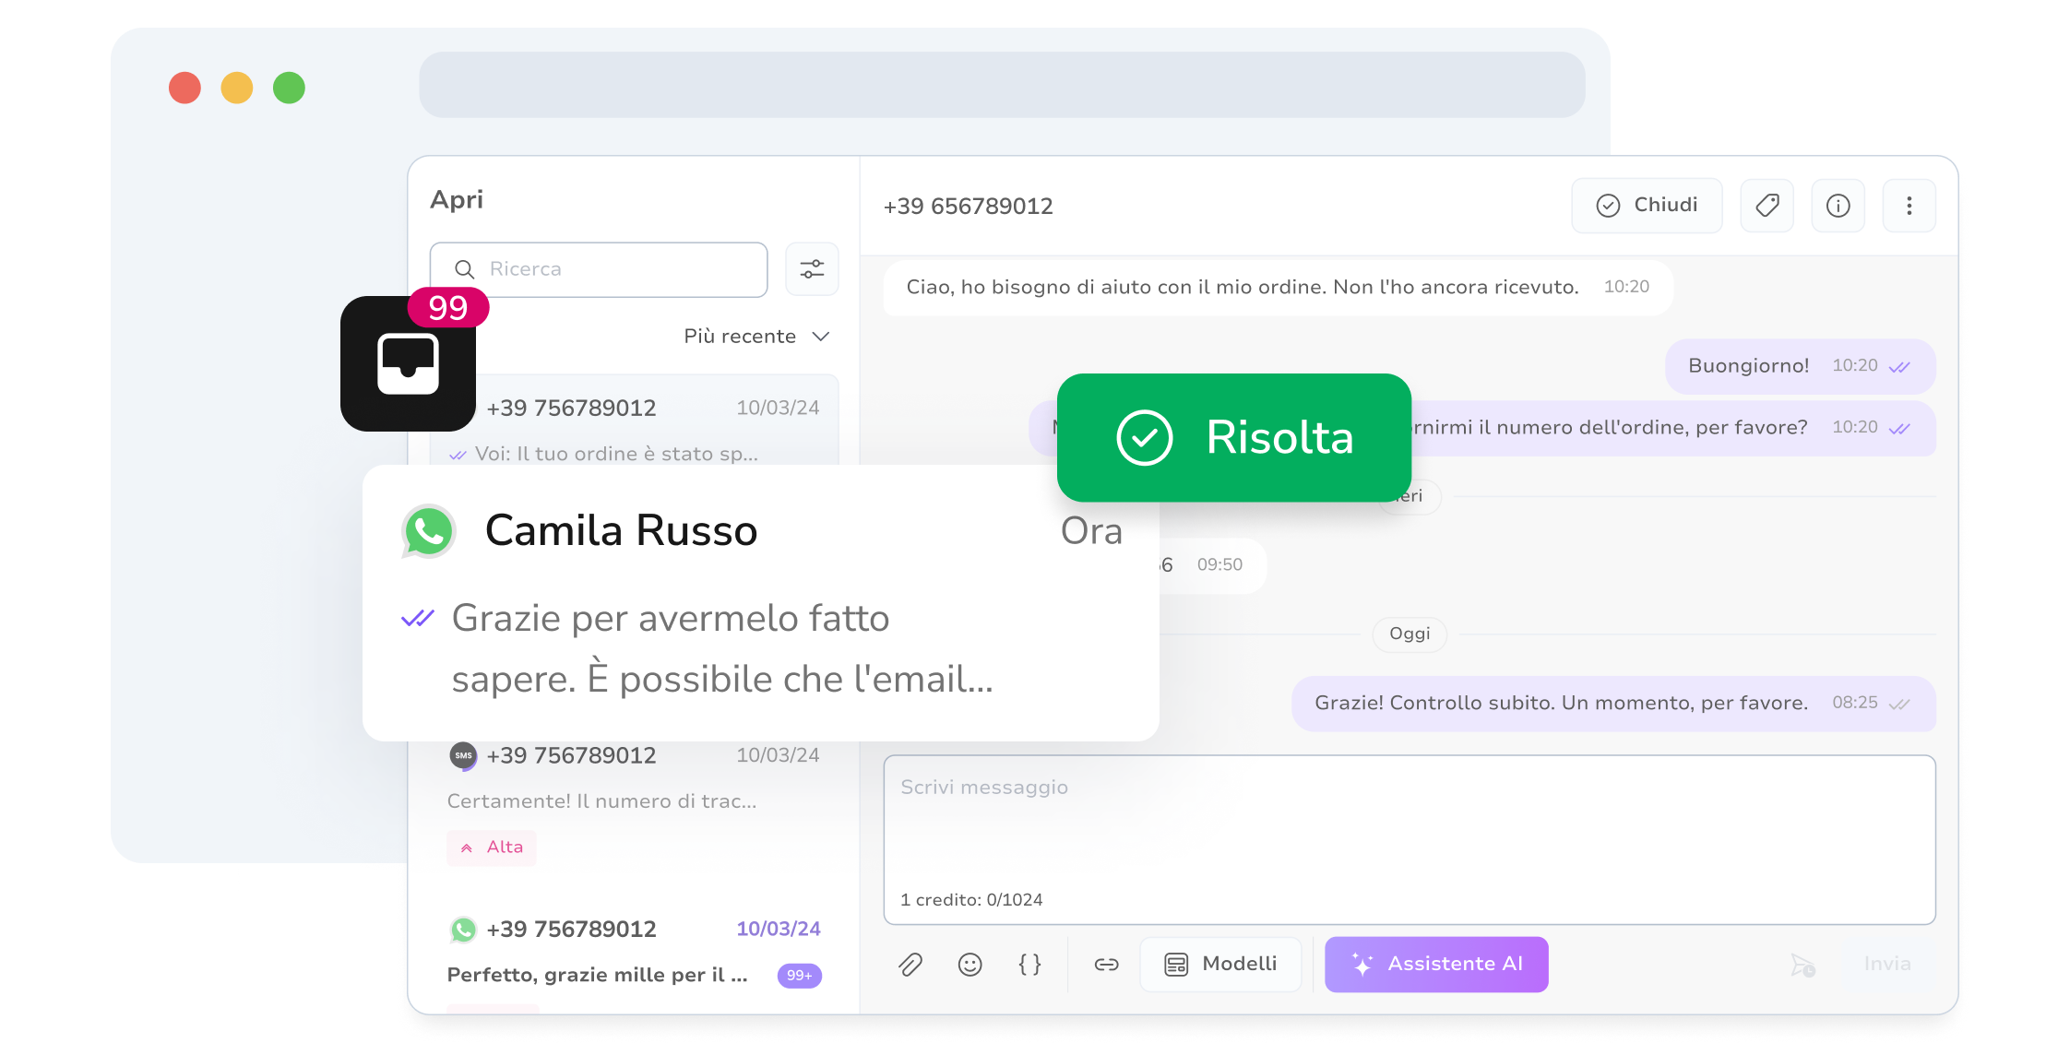Attach a file with the paperclip icon
Screen dimensions: 2070x1043
point(910,965)
